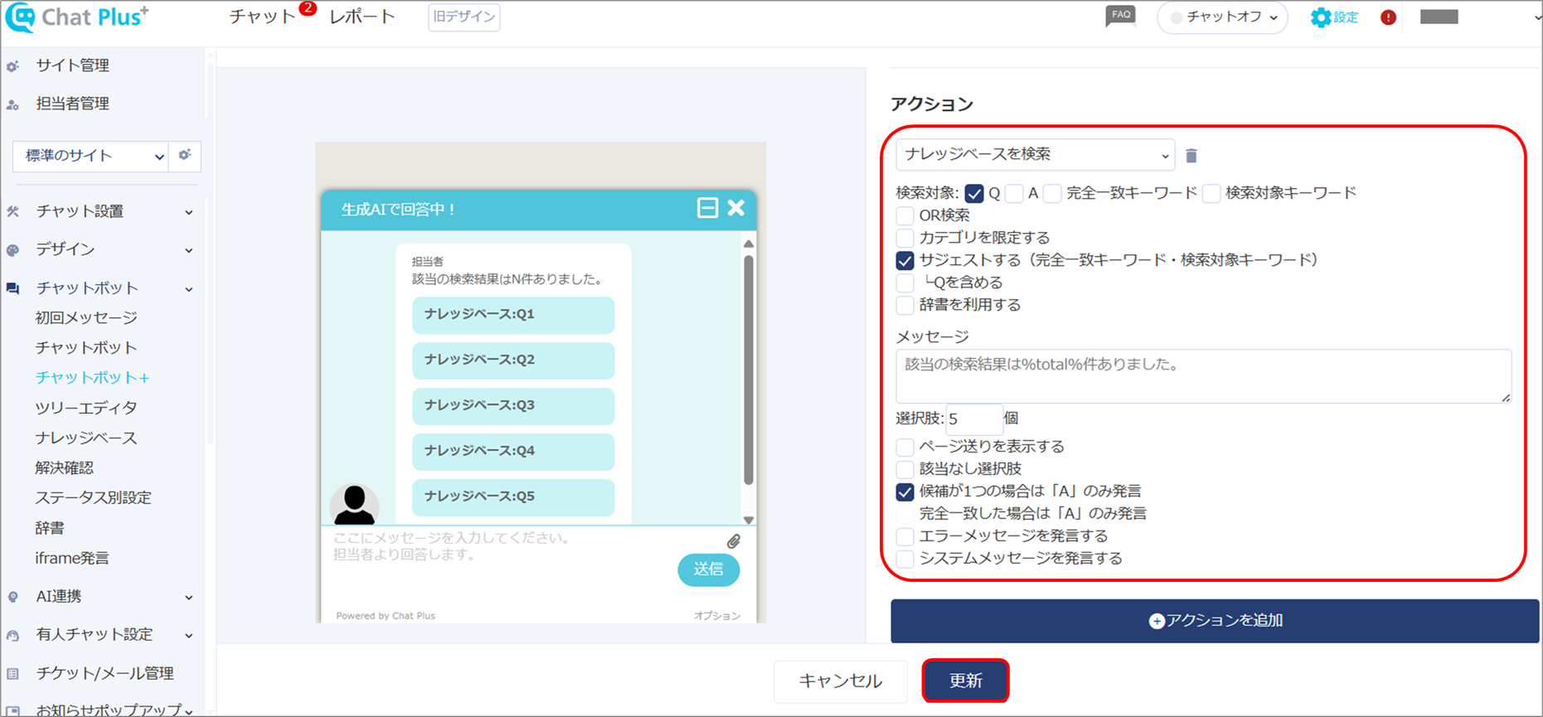Screen dimensions: 1543x717
Task: Expand the 有人チャット設定 menu chevron
Action: (x=189, y=636)
